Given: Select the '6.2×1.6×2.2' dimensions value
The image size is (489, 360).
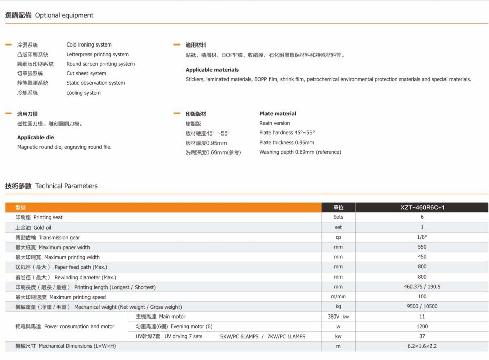Looking at the screenshot, I should coord(422,346).
